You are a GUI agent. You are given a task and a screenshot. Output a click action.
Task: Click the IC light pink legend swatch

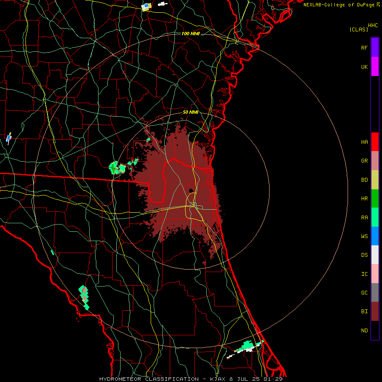pos(375,274)
